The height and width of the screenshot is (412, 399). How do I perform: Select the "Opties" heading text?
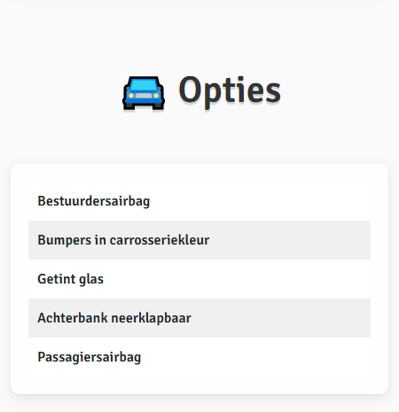pyautogui.click(x=230, y=90)
